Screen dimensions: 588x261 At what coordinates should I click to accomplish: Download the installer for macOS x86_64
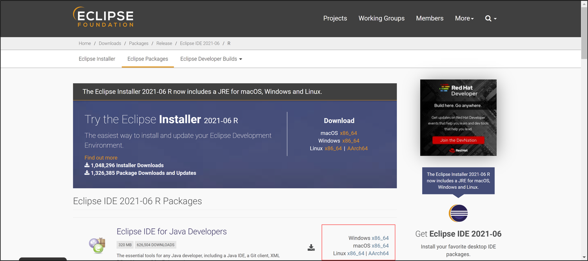(x=348, y=133)
